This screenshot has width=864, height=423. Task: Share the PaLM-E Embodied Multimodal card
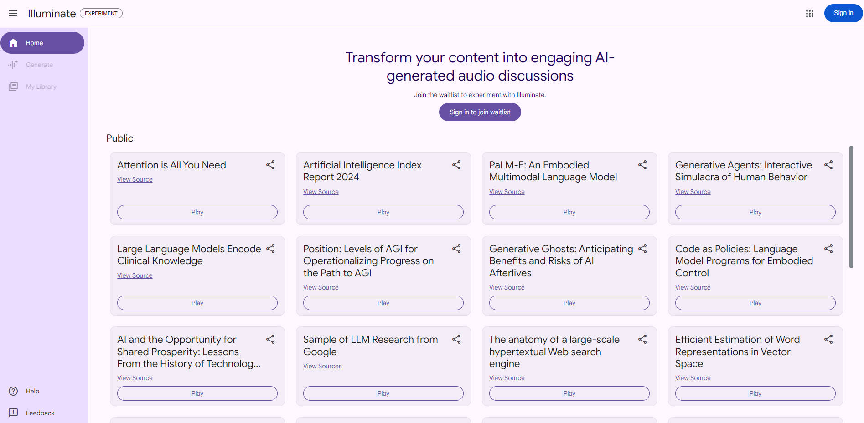tap(642, 165)
